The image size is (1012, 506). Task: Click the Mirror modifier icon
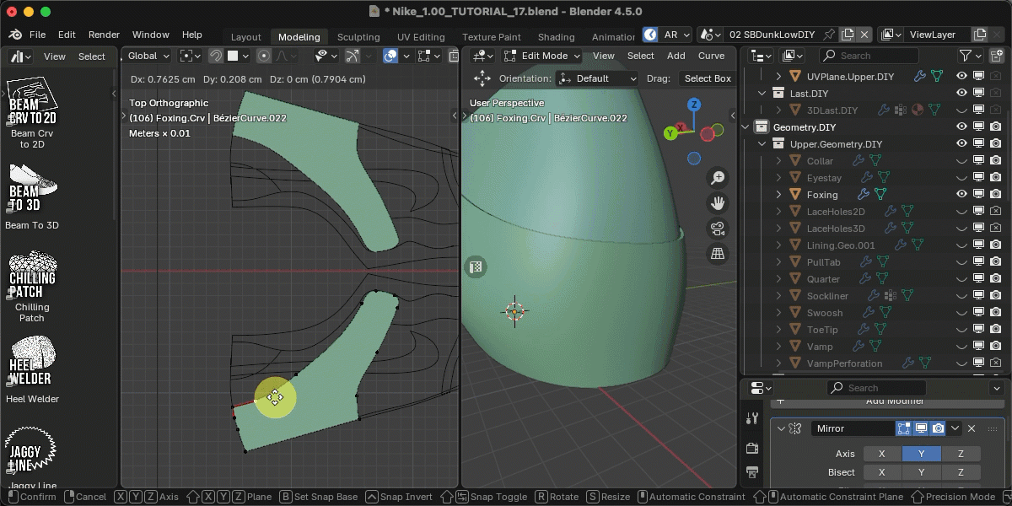click(x=794, y=428)
